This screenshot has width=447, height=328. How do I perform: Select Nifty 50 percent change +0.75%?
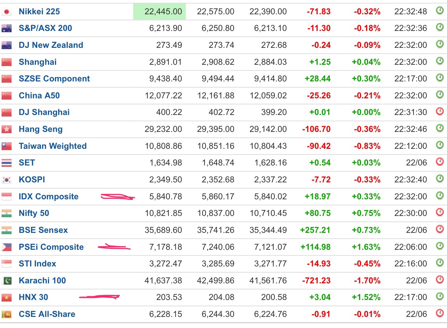[x=366, y=213]
